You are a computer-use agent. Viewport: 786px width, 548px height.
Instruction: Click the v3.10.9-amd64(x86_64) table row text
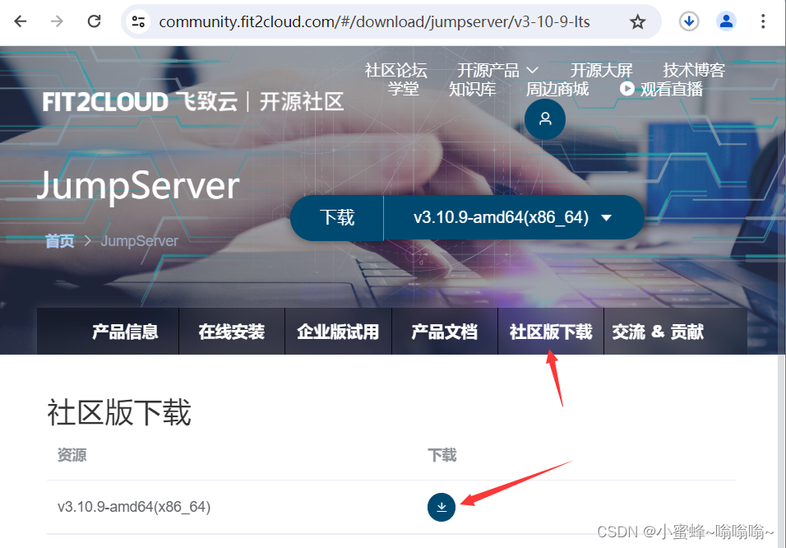pyautogui.click(x=134, y=507)
